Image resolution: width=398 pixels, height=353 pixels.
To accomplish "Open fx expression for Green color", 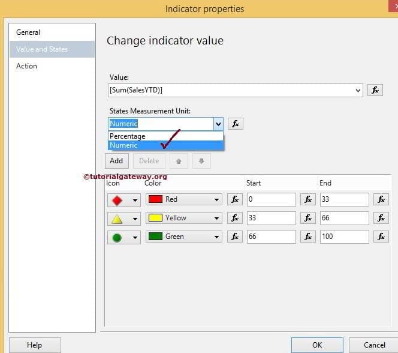I will (234, 237).
